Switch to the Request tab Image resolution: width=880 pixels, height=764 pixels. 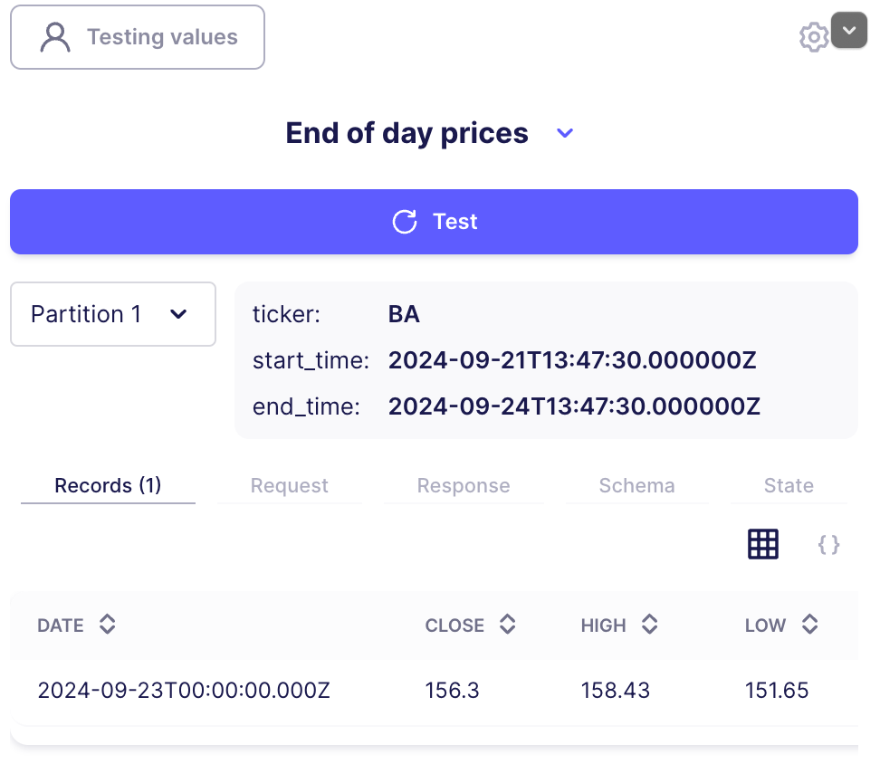click(x=289, y=486)
